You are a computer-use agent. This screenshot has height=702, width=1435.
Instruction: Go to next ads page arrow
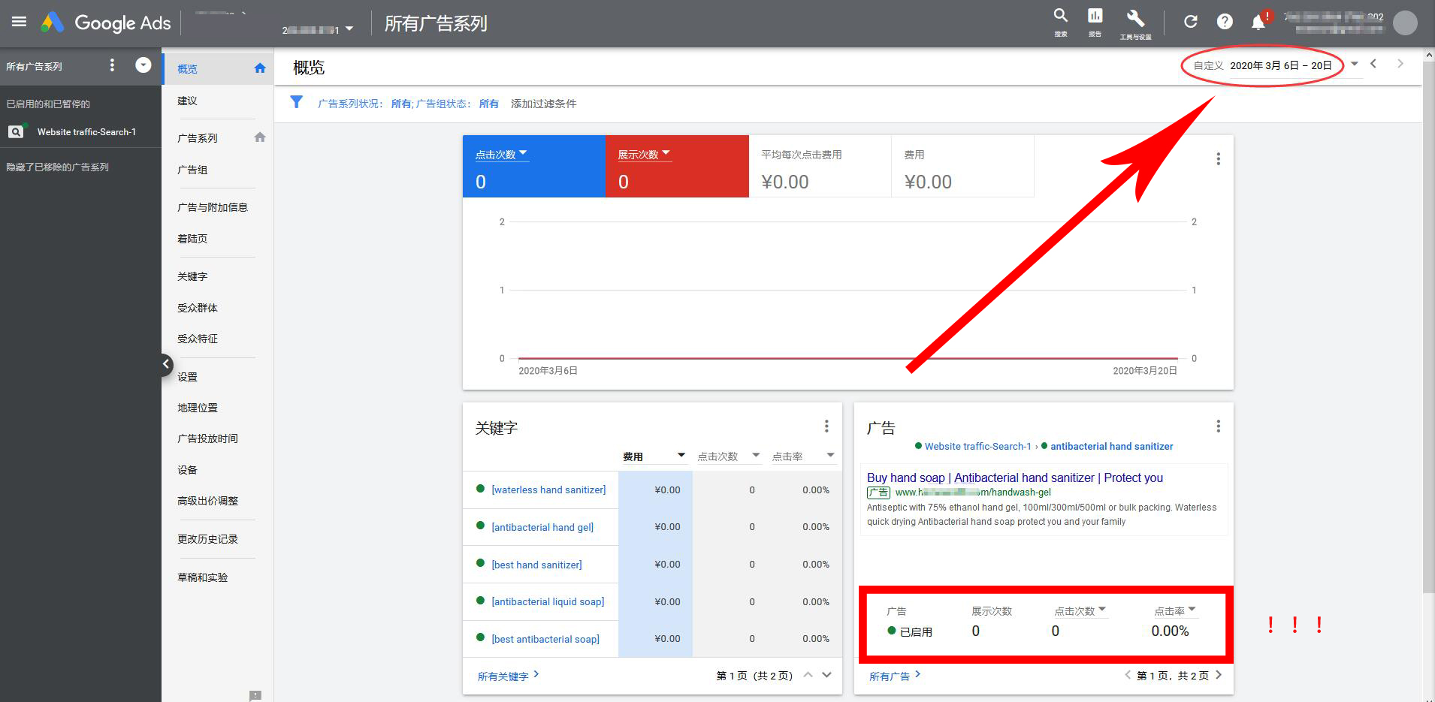tap(1219, 675)
